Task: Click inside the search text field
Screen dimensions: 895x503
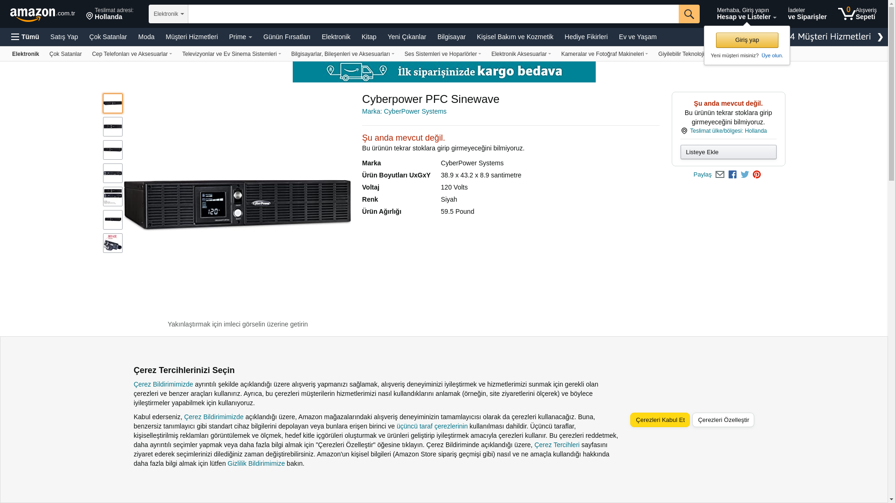Action: point(433,14)
